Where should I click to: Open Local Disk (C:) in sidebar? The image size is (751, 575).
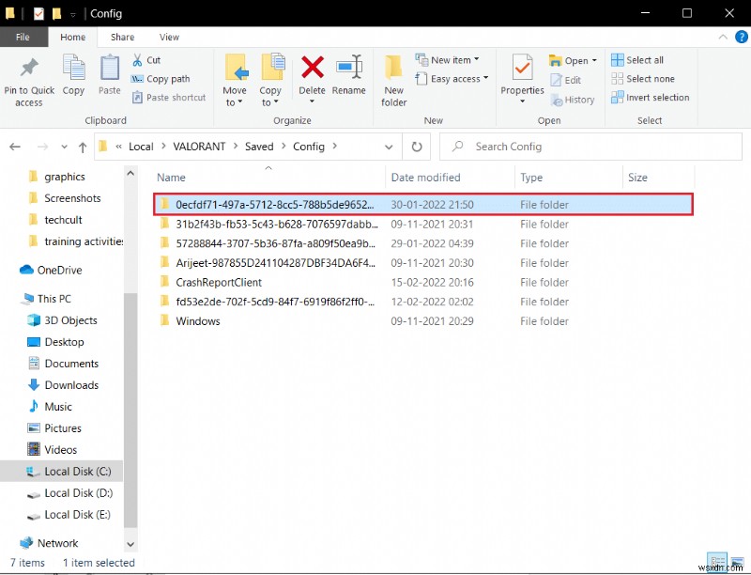click(x=69, y=471)
